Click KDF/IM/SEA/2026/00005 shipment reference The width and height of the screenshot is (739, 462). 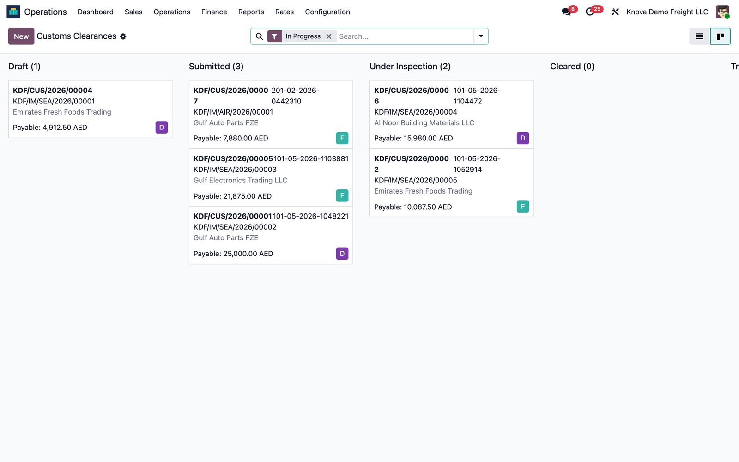[x=416, y=180]
